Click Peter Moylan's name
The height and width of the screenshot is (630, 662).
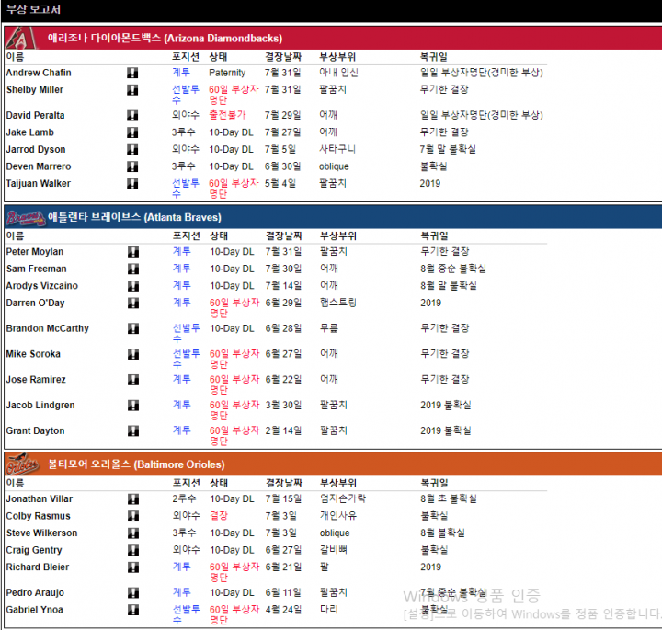[35, 252]
